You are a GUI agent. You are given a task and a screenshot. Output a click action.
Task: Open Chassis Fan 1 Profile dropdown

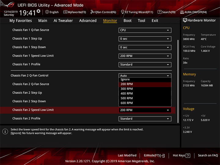(145, 64)
